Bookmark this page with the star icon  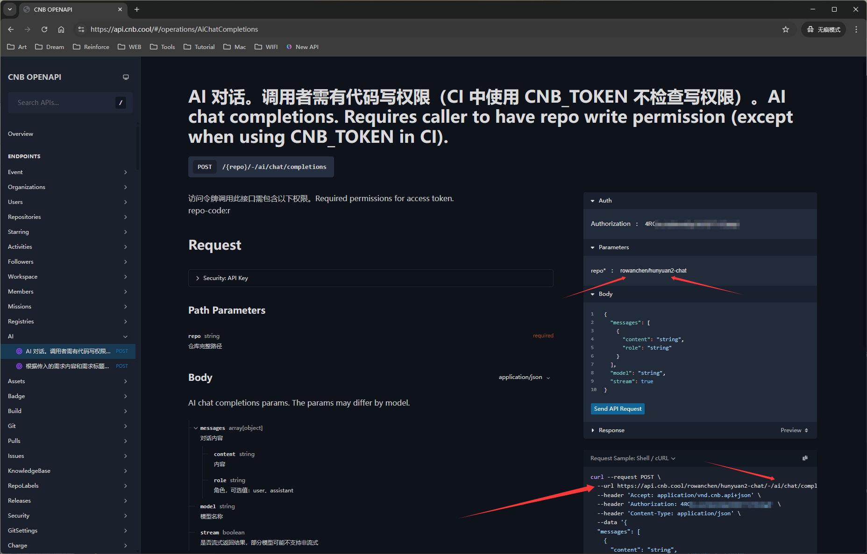[x=786, y=29]
